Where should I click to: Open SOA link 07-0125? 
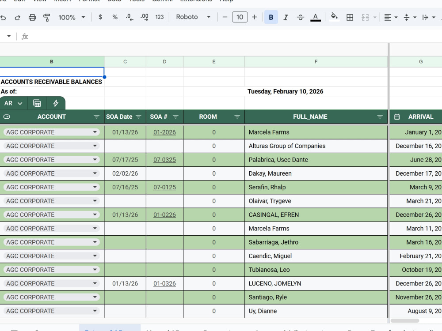164,188
